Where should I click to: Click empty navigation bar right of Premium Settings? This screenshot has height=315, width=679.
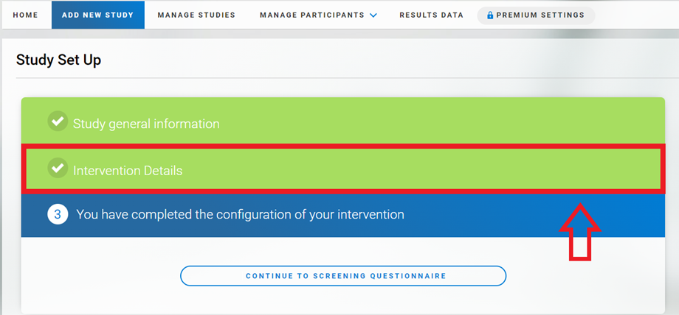635,15
